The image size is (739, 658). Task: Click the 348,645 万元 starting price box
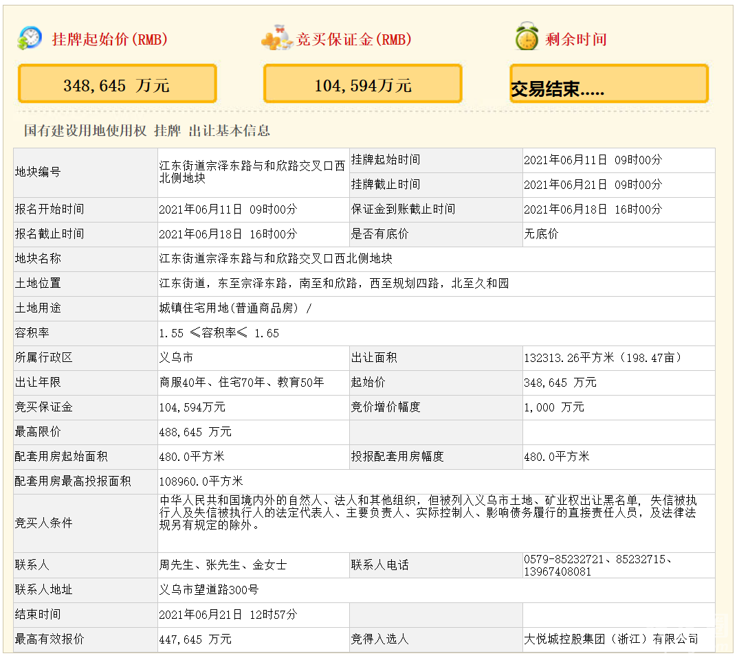click(x=117, y=84)
